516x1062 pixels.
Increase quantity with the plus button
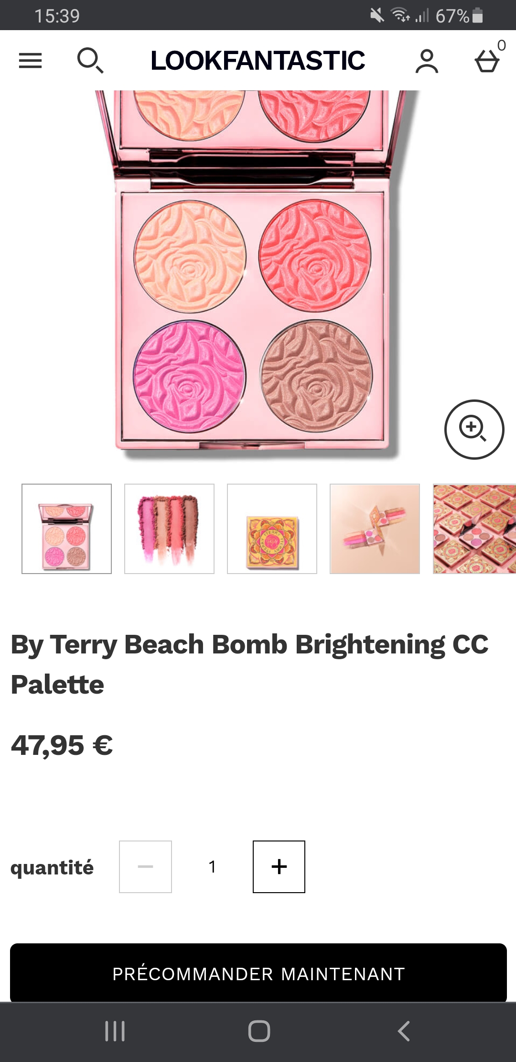click(279, 867)
